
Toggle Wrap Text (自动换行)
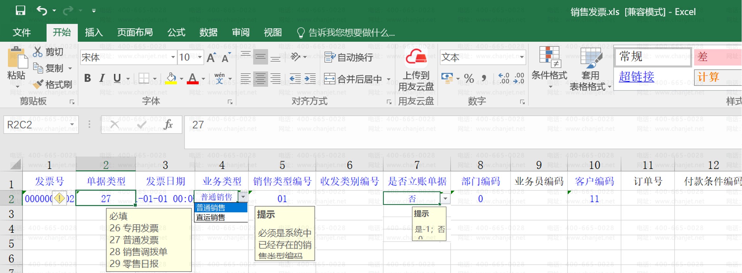(349, 57)
